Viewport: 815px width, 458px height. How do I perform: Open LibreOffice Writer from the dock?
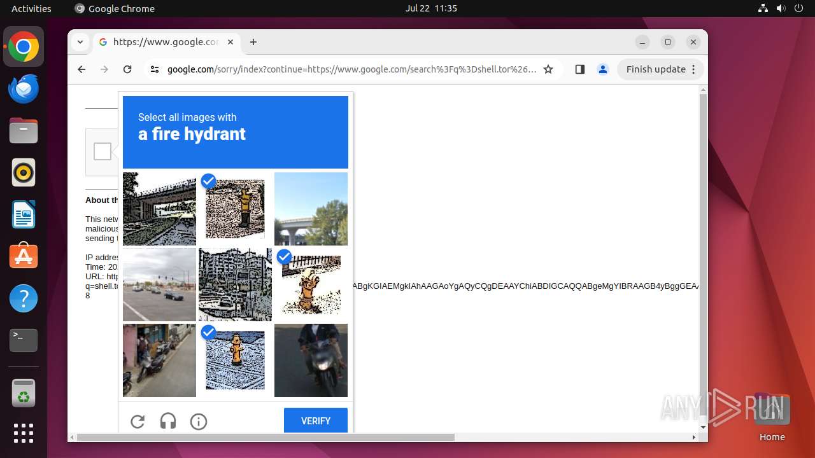(24, 214)
